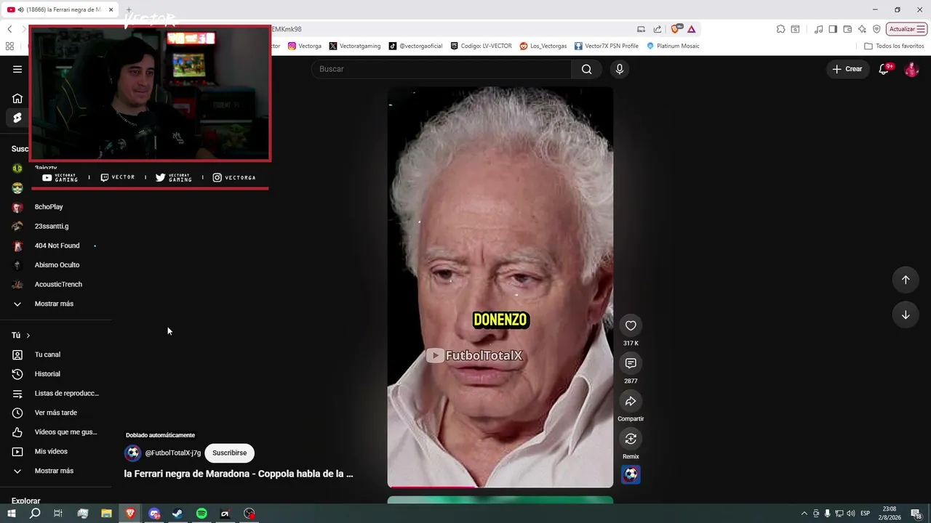931x523 pixels.
Task: Open the media control music note icon
Action: tap(819, 29)
